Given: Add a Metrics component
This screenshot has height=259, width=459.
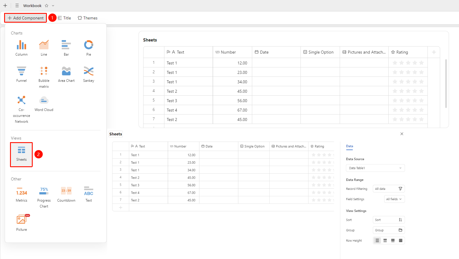Looking at the screenshot, I should [x=22, y=194].
